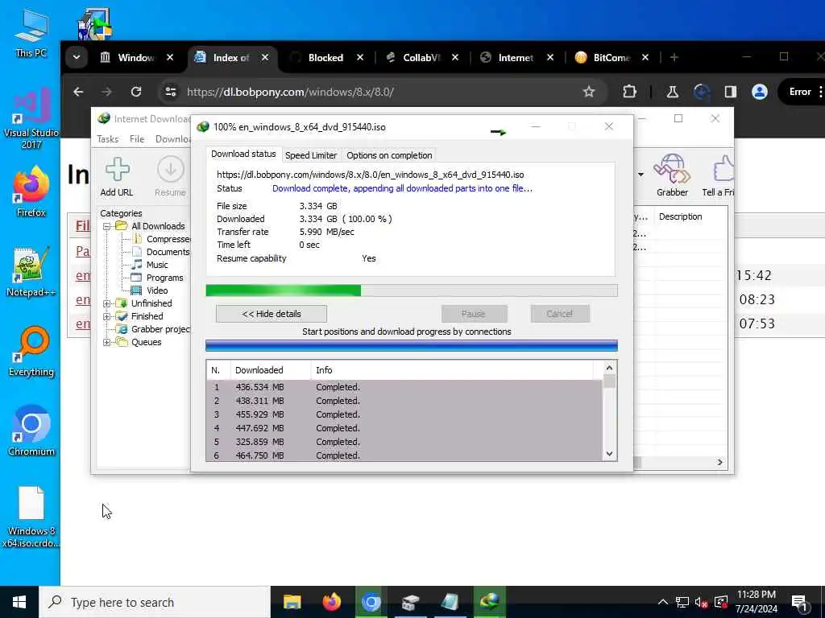Show hidden system tray icons
The image size is (825, 618).
tap(663, 602)
